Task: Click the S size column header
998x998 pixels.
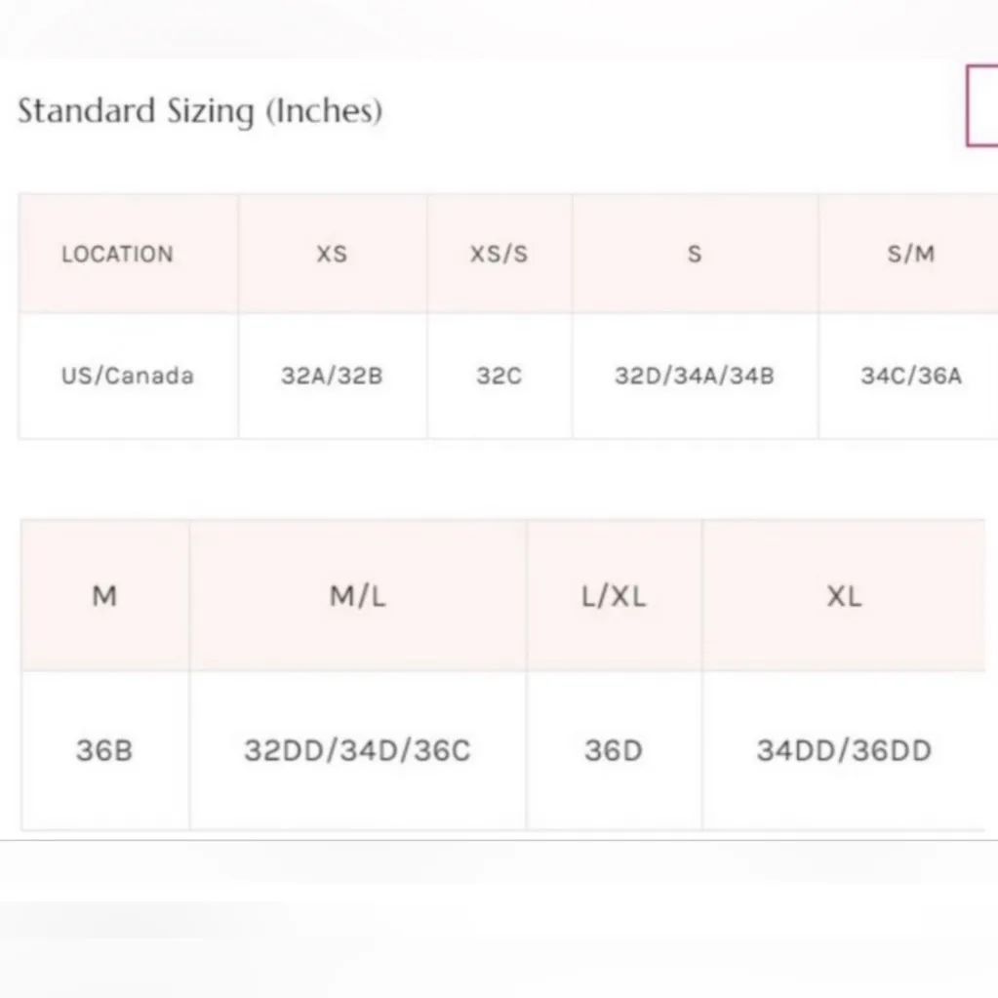Action: click(694, 255)
